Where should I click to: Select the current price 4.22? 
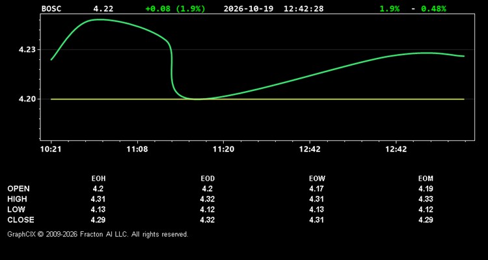pos(103,8)
